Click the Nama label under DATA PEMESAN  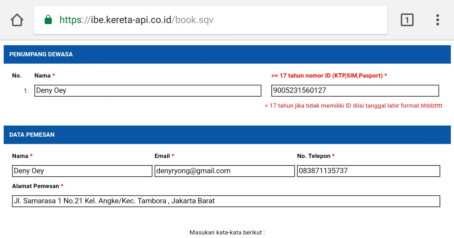(x=22, y=156)
